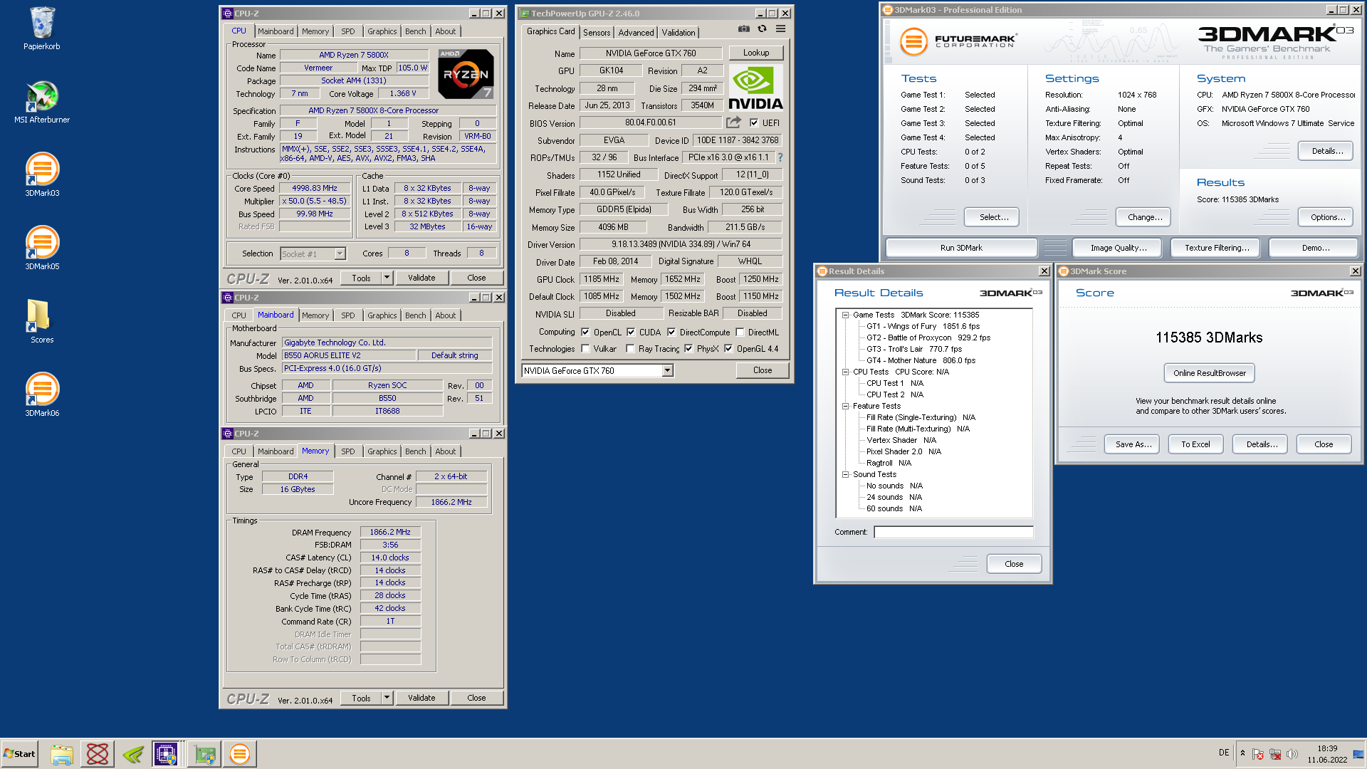Toggle the DirectCompute checkbox
This screenshot has width=1367, height=769.
(x=671, y=332)
